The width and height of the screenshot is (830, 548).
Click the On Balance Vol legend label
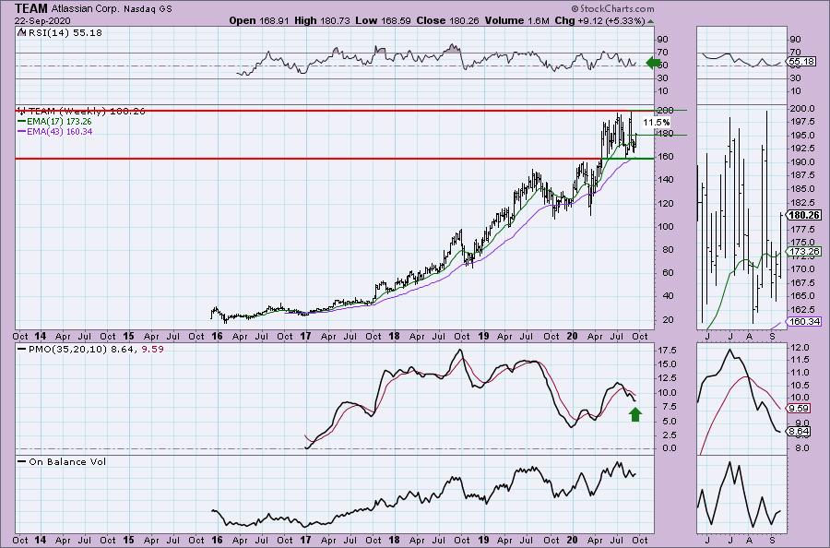click(62, 461)
